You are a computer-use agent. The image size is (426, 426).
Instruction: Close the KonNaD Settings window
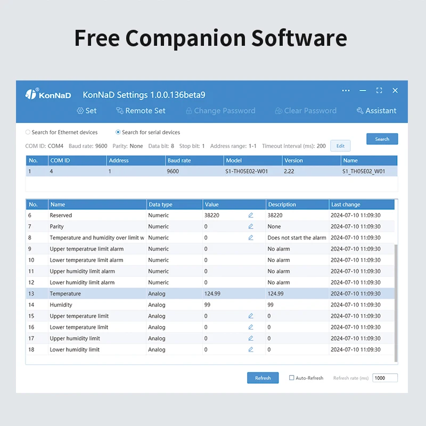[395, 91]
